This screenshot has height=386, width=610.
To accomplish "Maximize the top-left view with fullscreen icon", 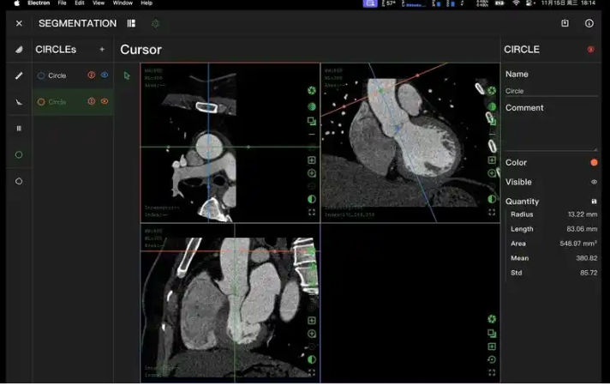I will [x=312, y=212].
